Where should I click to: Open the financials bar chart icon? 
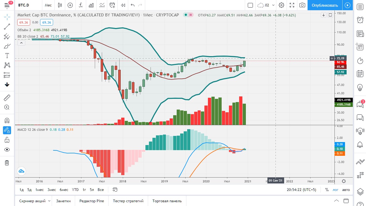[x=91, y=5]
